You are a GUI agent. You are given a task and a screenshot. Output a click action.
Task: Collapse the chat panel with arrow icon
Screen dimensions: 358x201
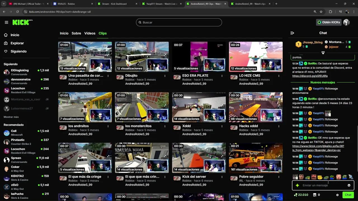tap(292, 33)
